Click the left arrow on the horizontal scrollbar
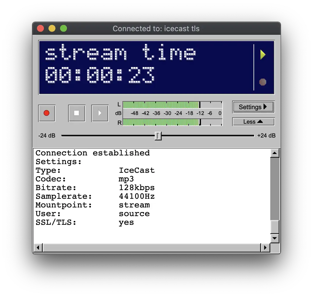The width and height of the screenshot is (313, 297). click(x=38, y=248)
